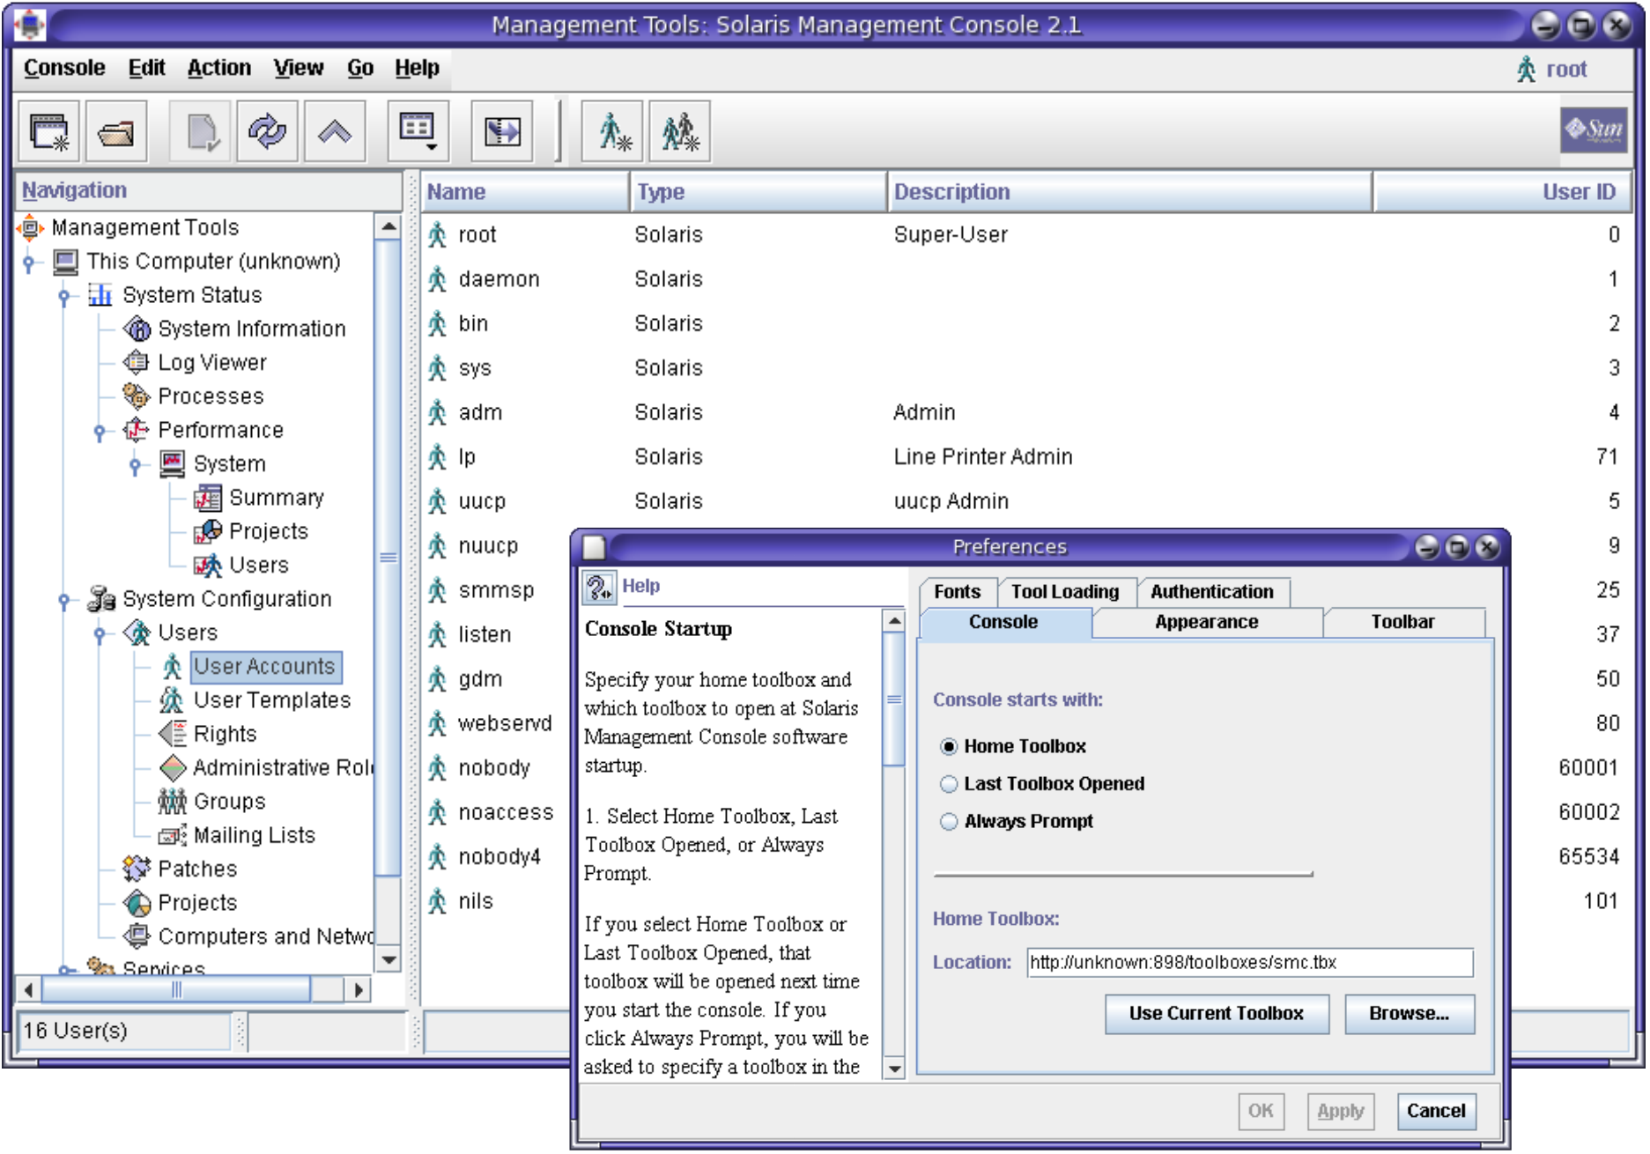Click the Summary performance tree icon
1650x1154 pixels.
point(208,498)
